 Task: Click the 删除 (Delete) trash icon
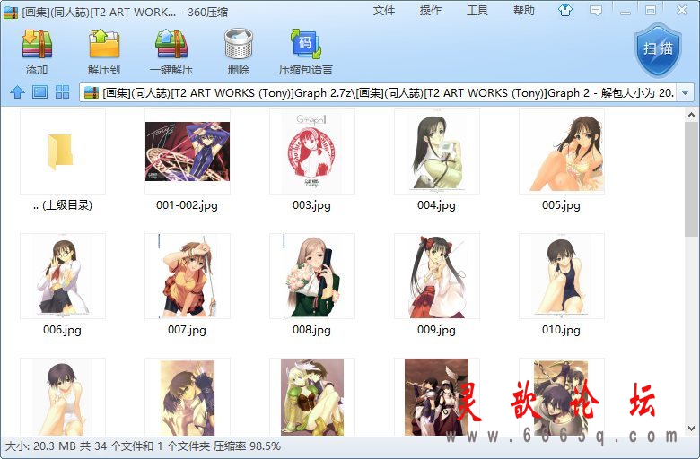[x=239, y=44]
